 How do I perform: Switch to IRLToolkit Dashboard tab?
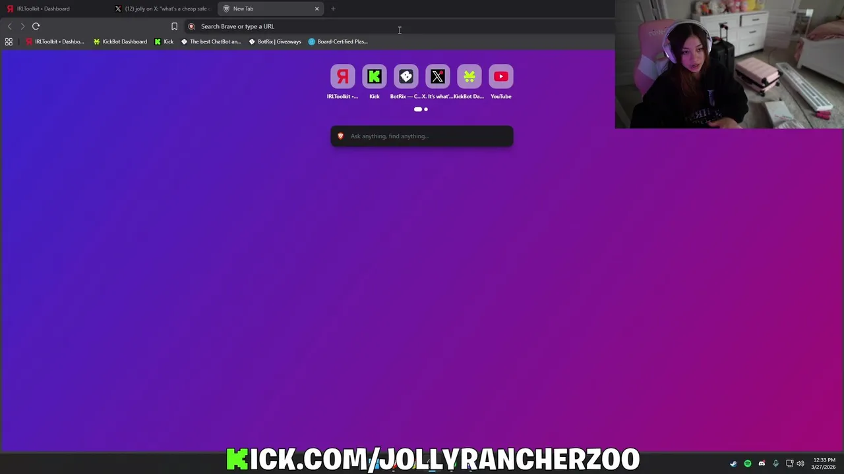55,9
